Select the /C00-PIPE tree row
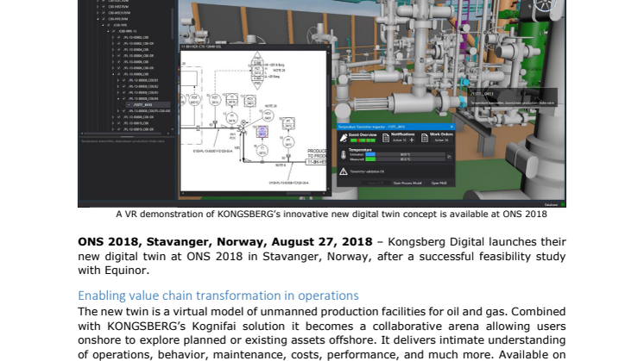The image size is (644, 361). (120, 25)
